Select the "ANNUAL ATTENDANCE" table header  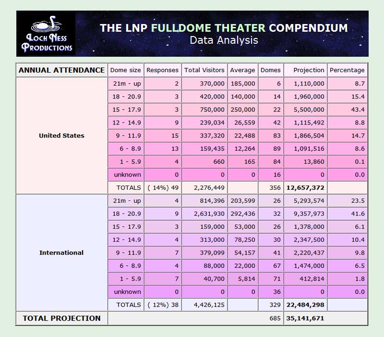[x=62, y=70]
